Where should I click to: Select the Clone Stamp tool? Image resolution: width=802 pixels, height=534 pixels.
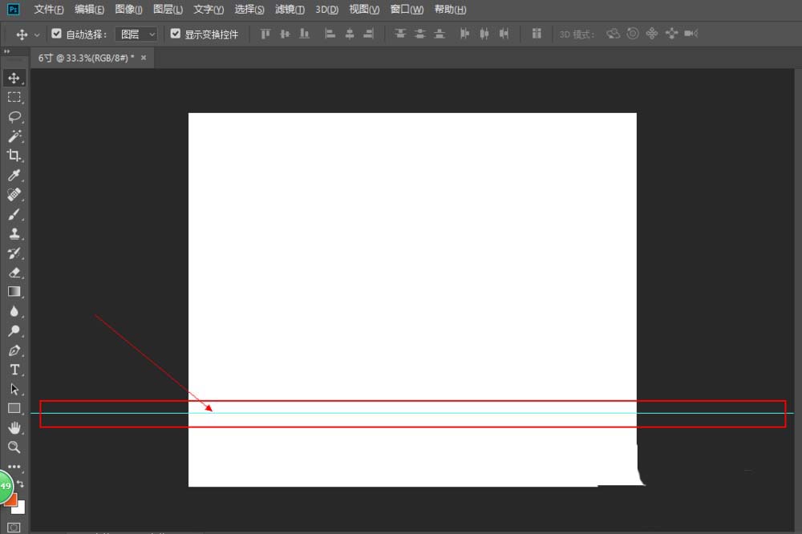click(x=14, y=234)
